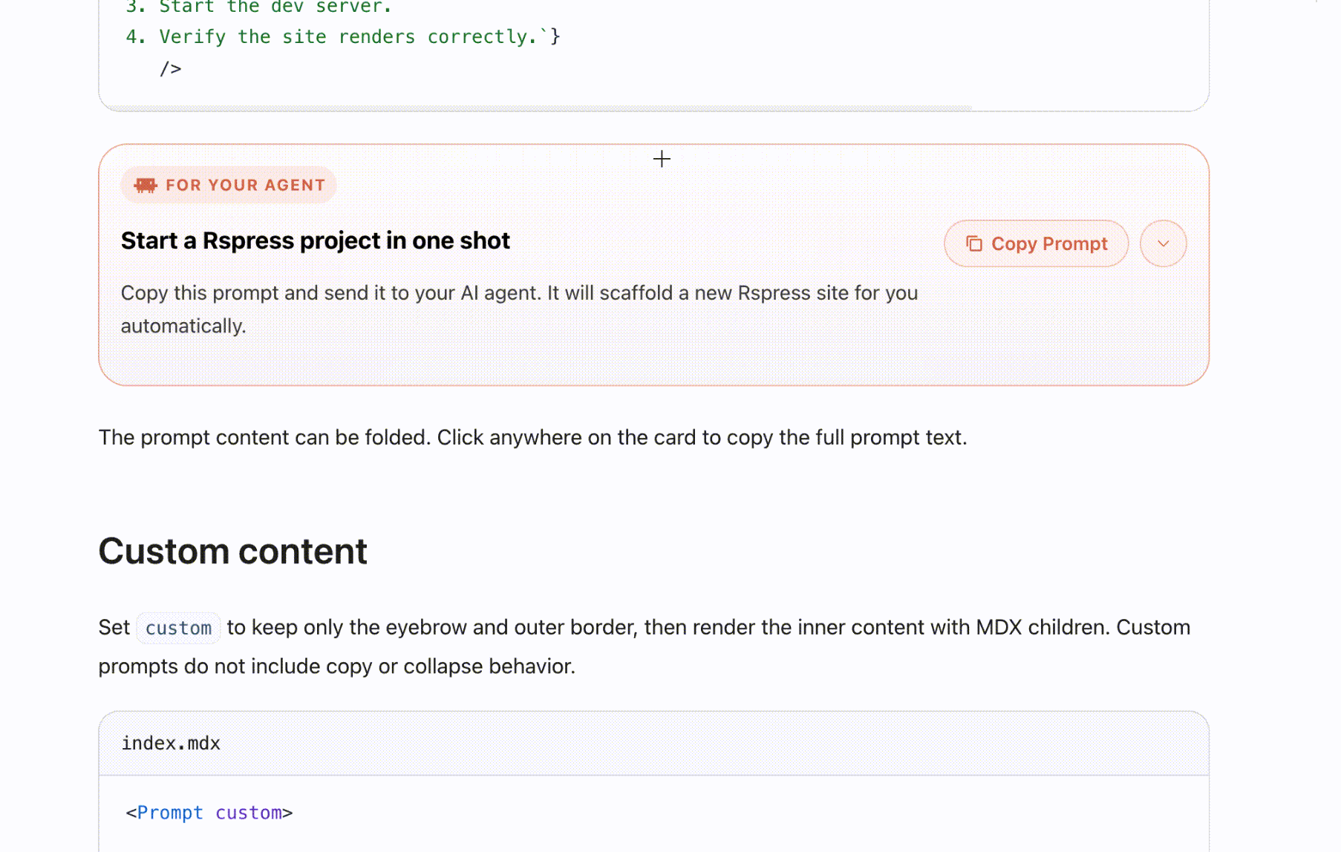This screenshot has height=852, width=1341.
Task: Click the word 'automatically.' in the prompt card
Action: pos(183,327)
